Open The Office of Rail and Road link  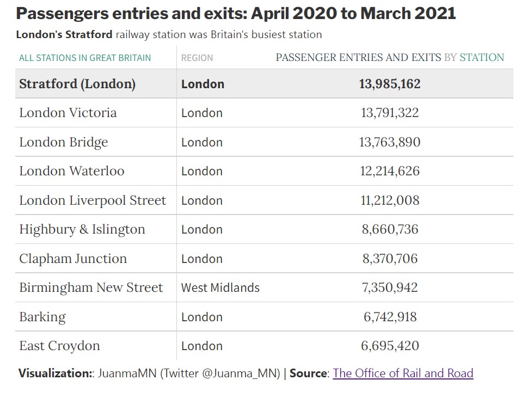coord(403,373)
